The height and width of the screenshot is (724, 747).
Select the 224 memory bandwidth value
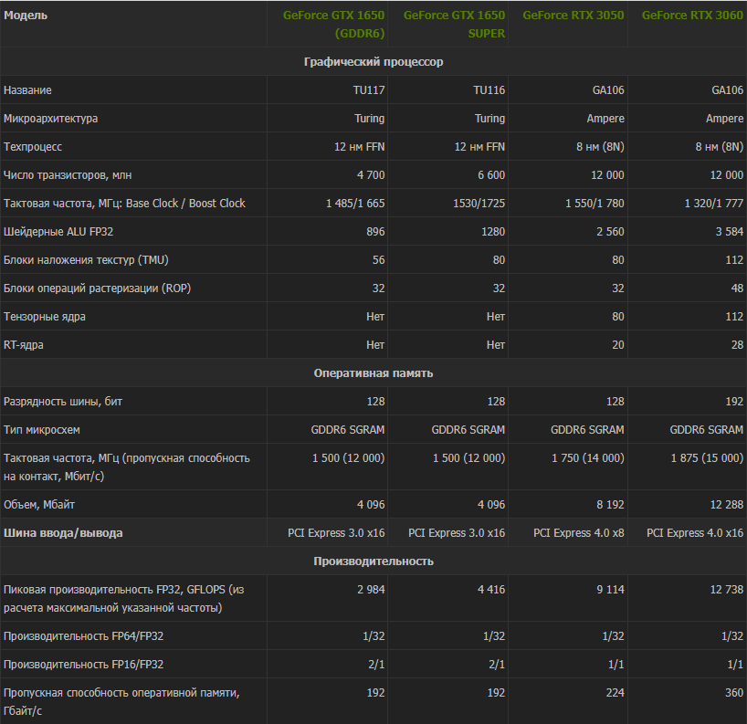click(x=615, y=693)
